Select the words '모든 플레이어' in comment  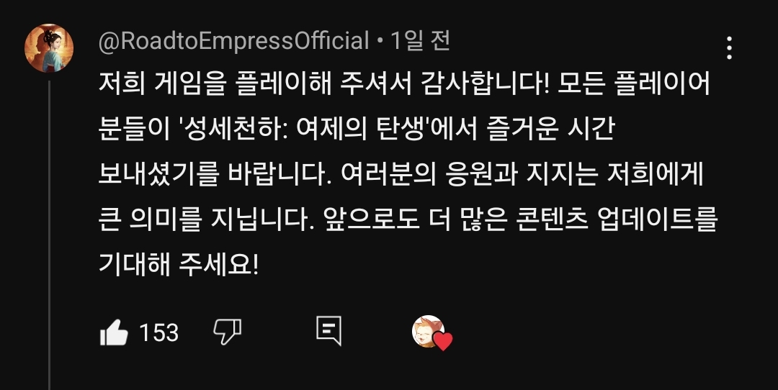tap(634, 84)
